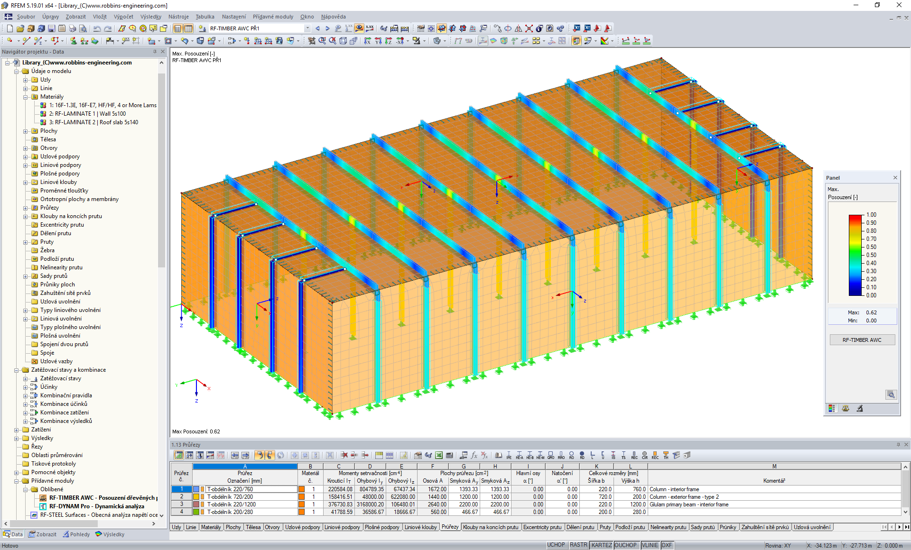Switch to the Materiály table tab
This screenshot has height=550, width=911.
211,527
